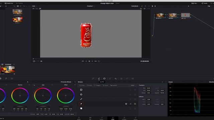
Task: Open the Power Window palette icon
Action: (104, 79)
